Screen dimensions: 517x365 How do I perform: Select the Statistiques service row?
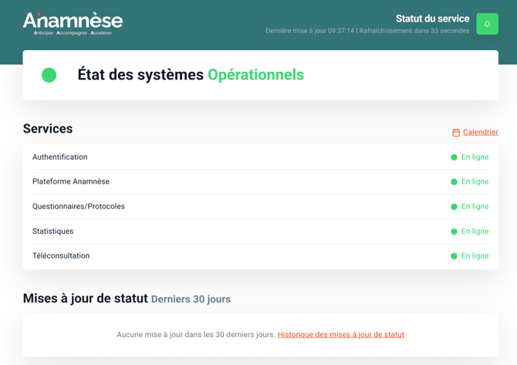(x=261, y=232)
